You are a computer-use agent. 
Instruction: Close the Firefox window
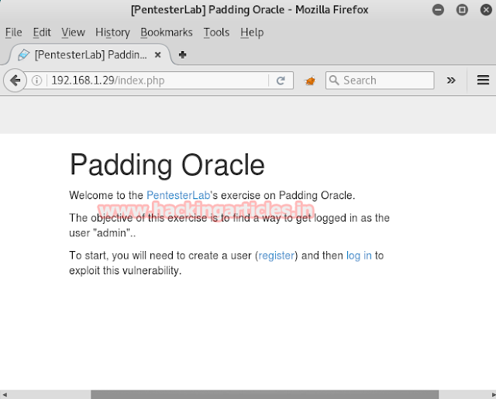pos(486,10)
